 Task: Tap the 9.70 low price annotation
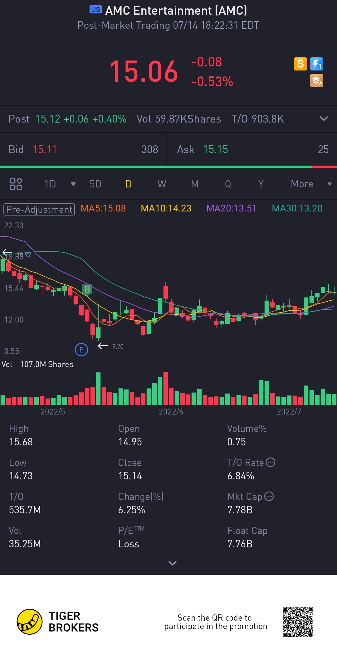tap(118, 347)
